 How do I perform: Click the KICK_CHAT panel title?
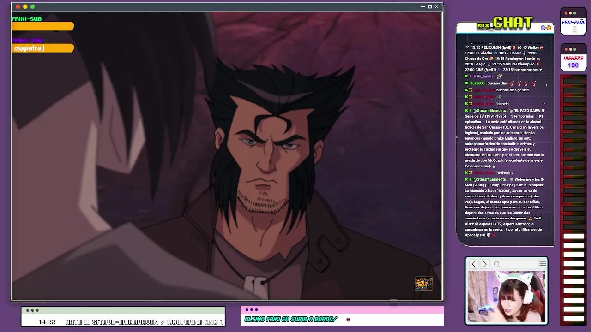[x=505, y=23]
